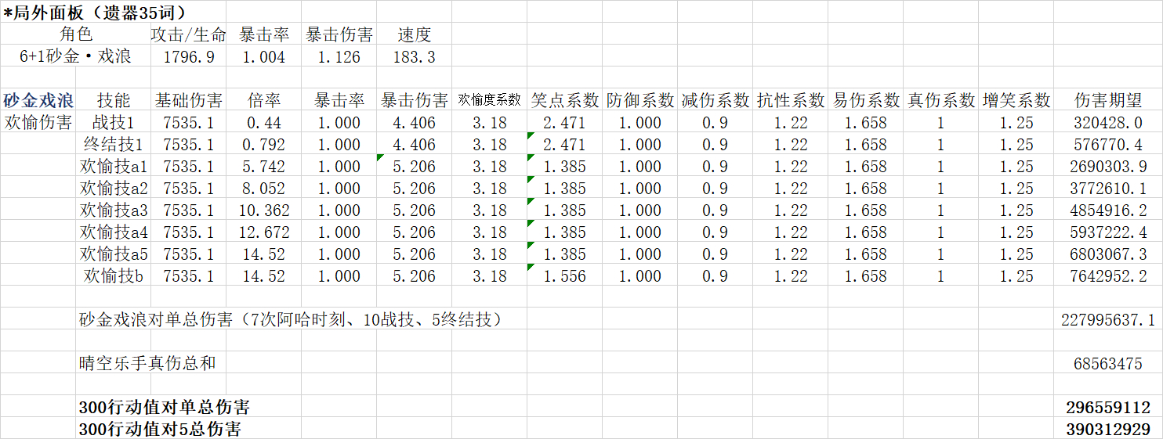The height and width of the screenshot is (439, 1163).
Task: Click the multiplier value 0.44
Action: (x=263, y=122)
